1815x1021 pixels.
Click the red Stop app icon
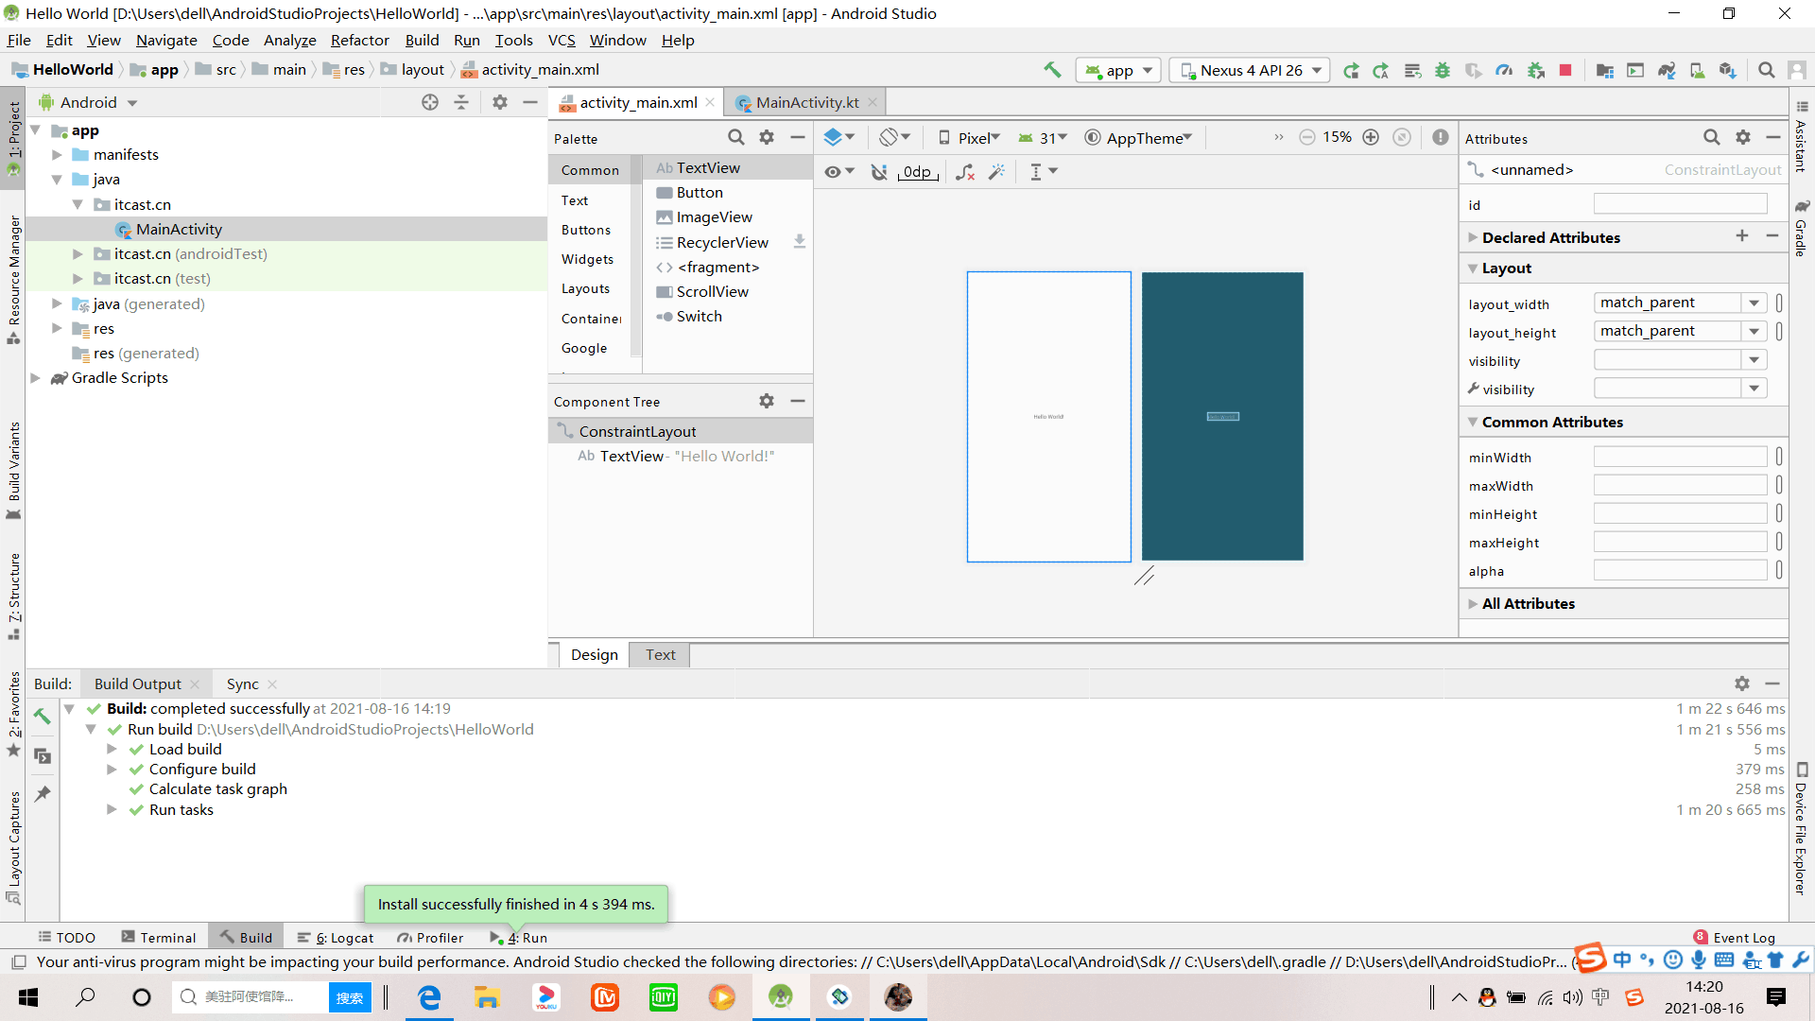tap(1565, 70)
